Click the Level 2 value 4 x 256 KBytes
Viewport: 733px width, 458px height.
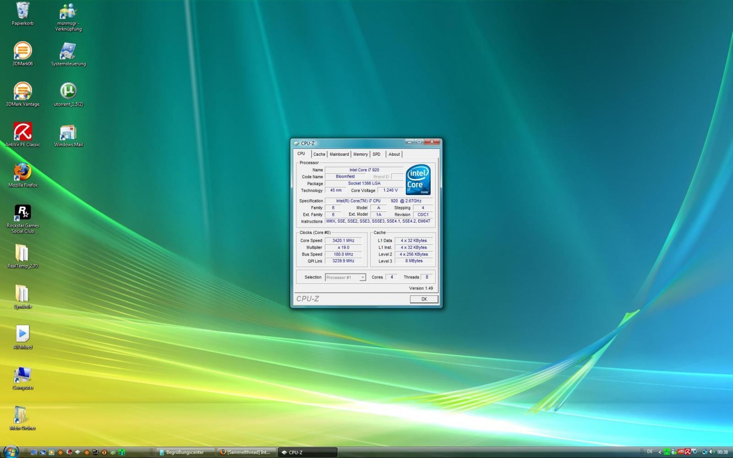pos(414,254)
